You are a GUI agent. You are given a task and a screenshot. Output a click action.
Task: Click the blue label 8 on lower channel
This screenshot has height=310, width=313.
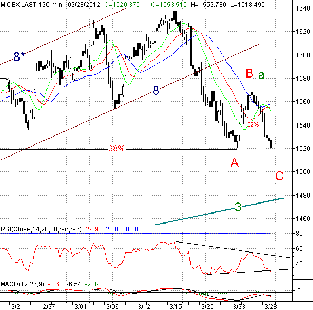[156, 91]
